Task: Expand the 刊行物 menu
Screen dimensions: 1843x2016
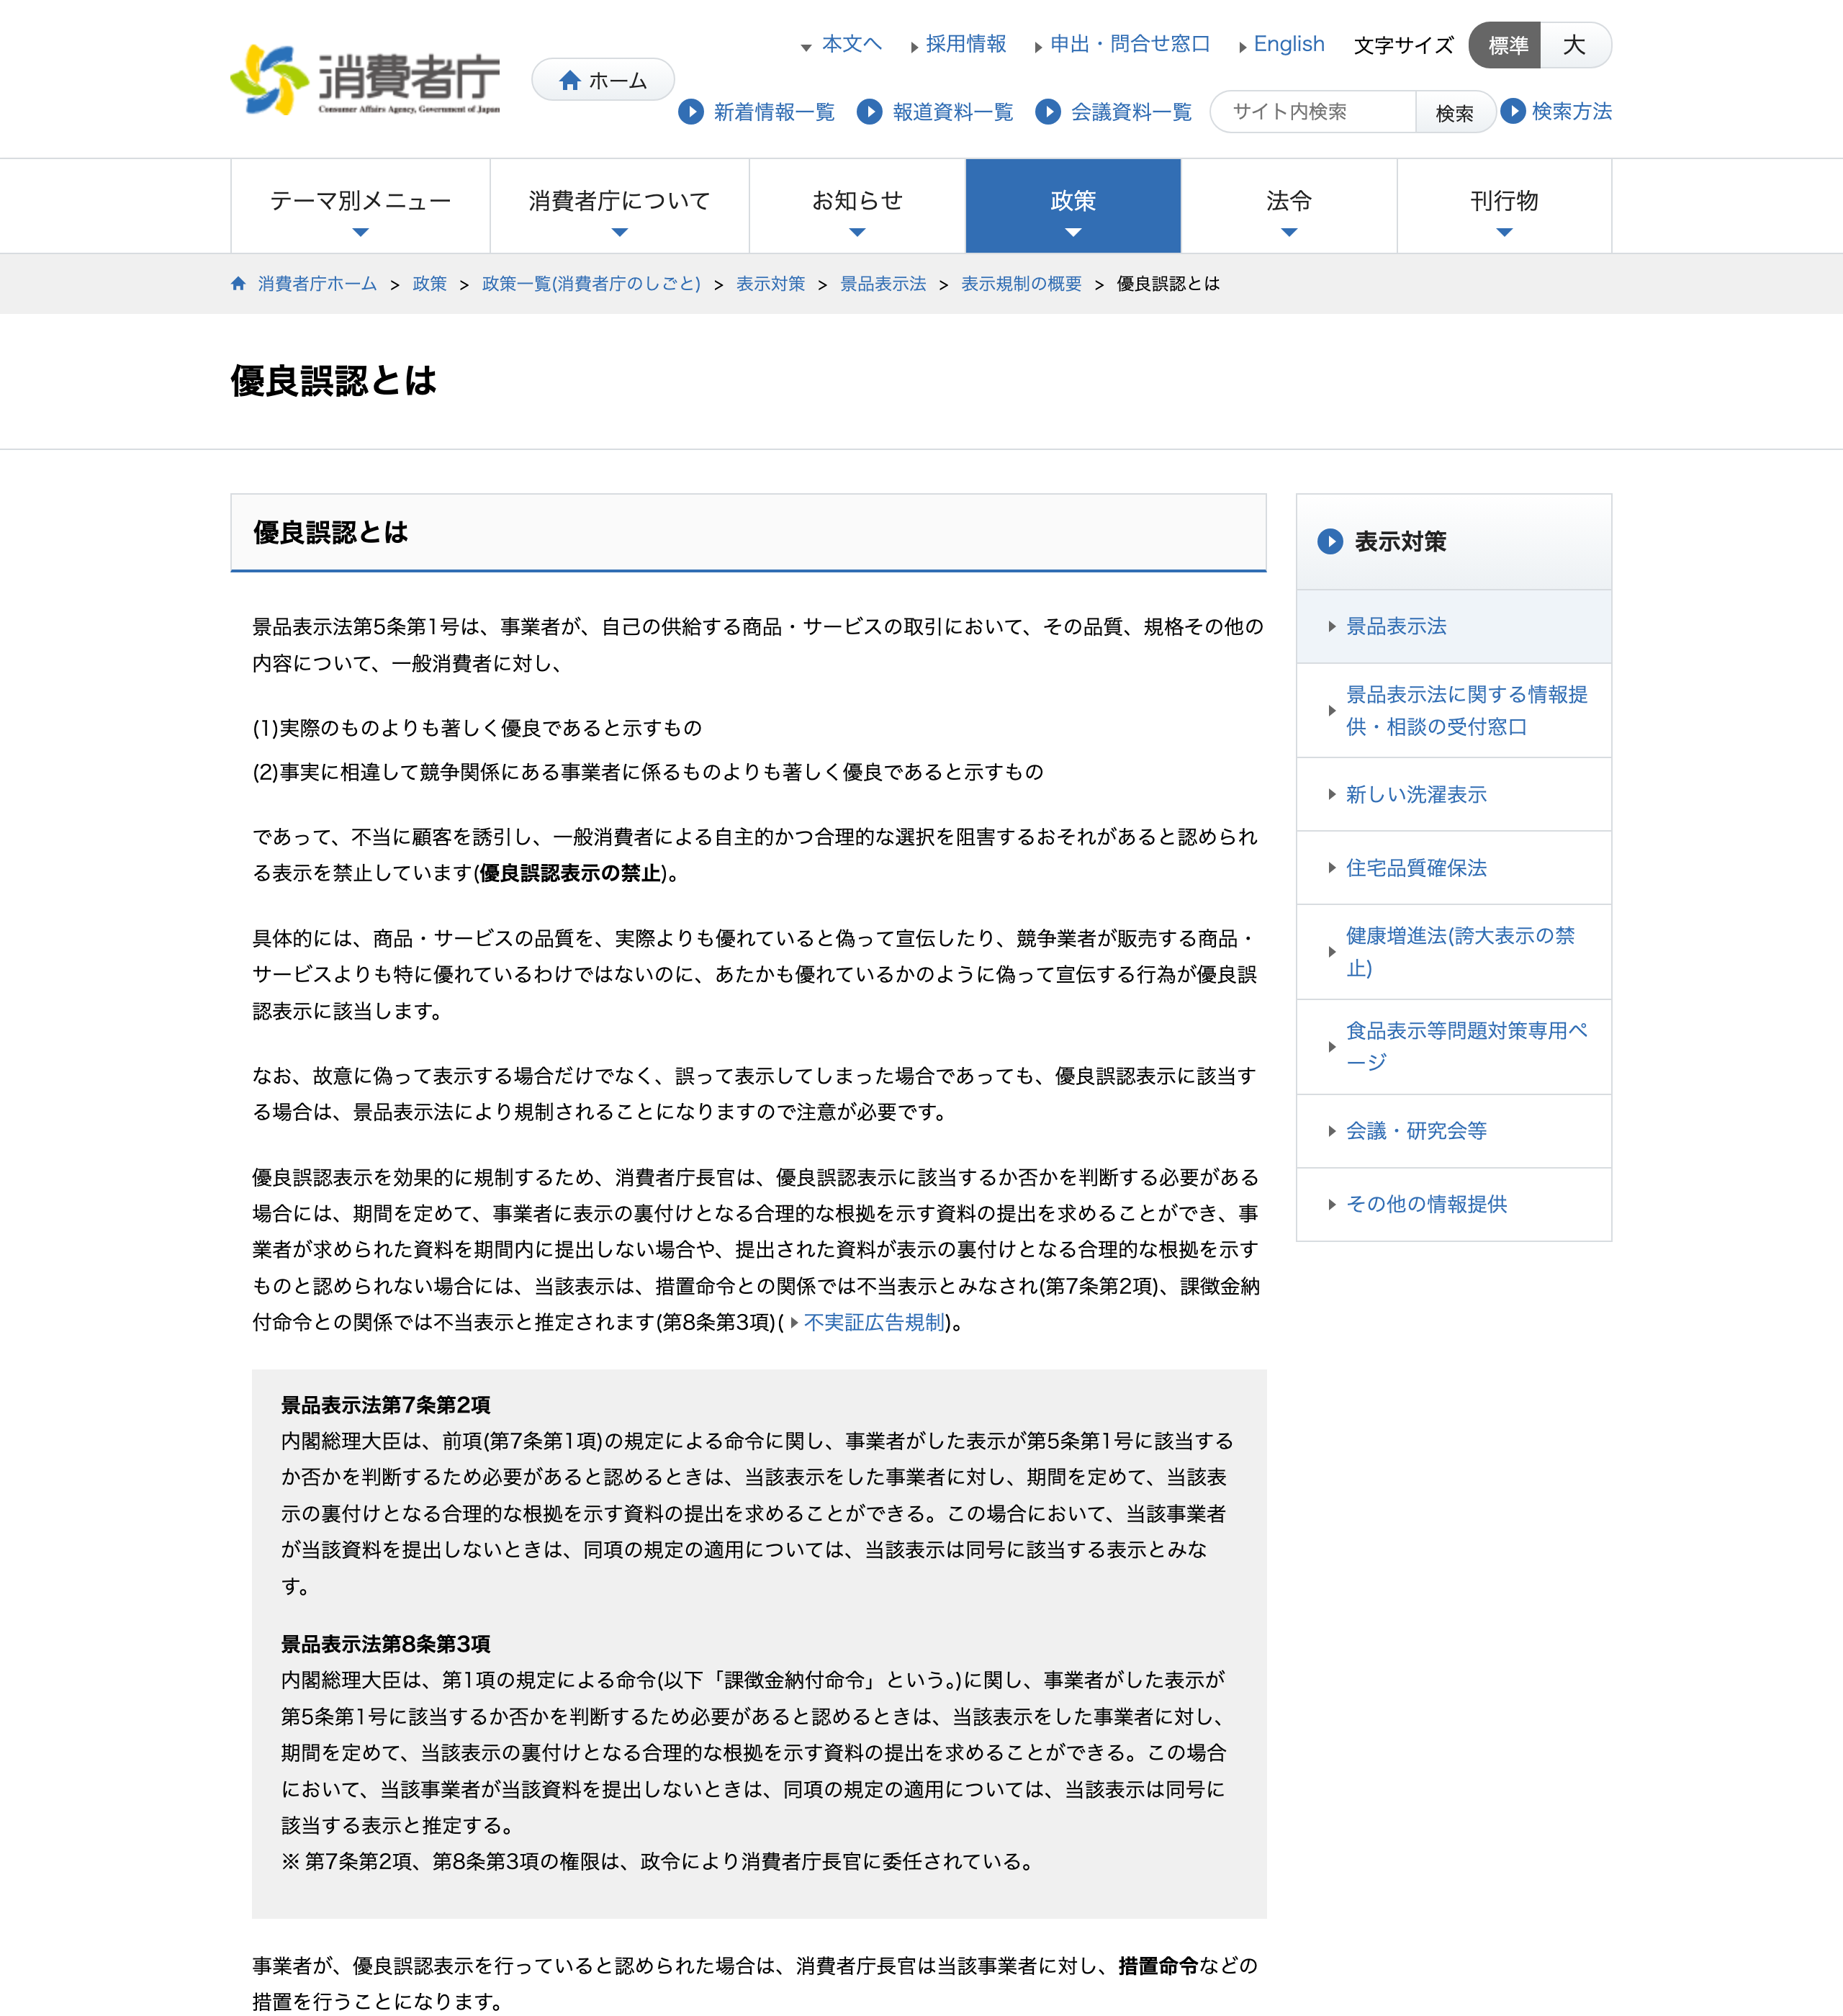Action: pyautogui.click(x=1504, y=206)
